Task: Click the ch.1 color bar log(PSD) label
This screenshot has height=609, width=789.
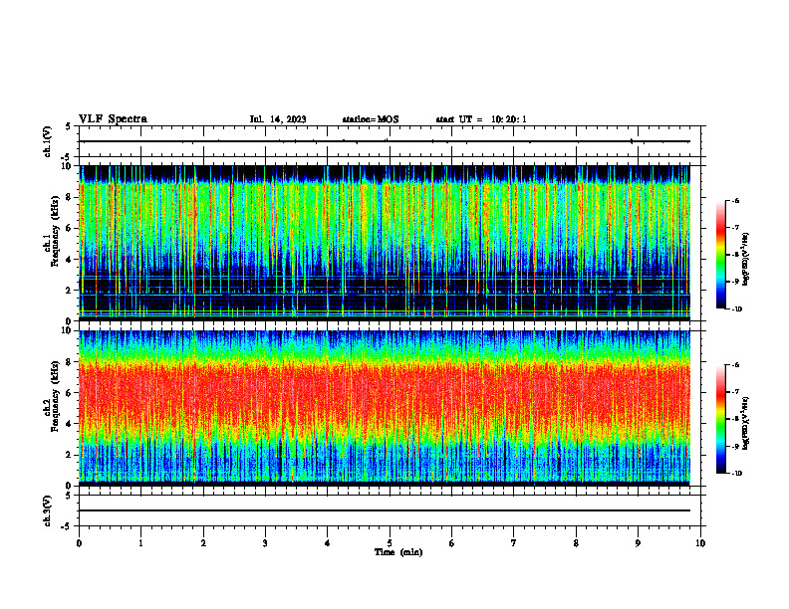Action: pyautogui.click(x=746, y=260)
